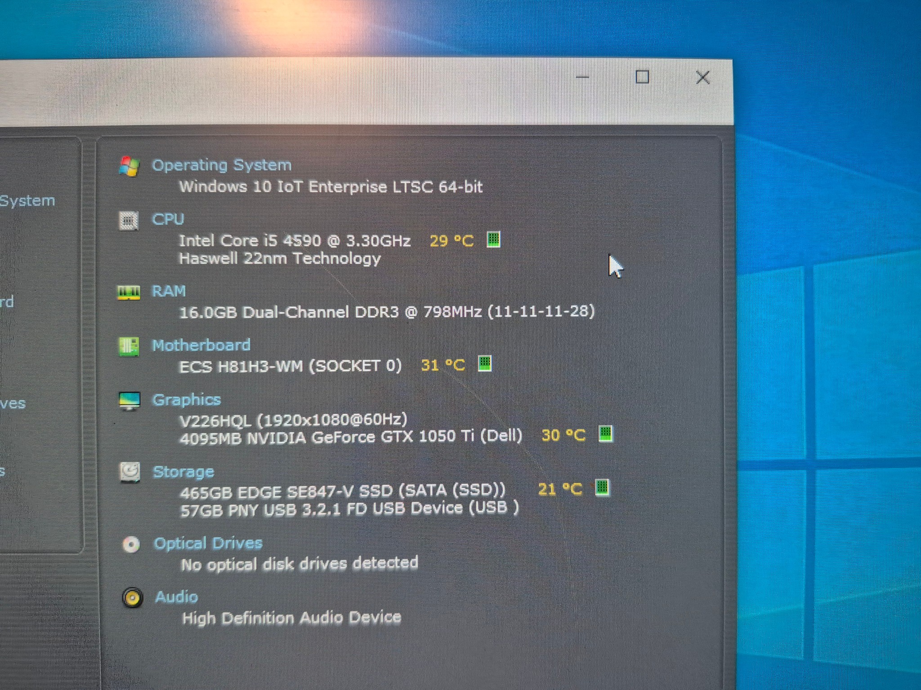Click the green indicator beside SSD 21 °C
Image resolution: width=921 pixels, height=690 pixels.
[602, 487]
